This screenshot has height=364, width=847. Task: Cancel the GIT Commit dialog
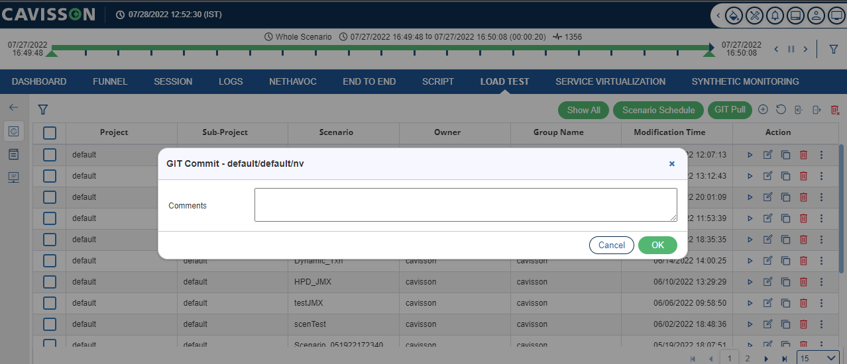pyautogui.click(x=612, y=245)
